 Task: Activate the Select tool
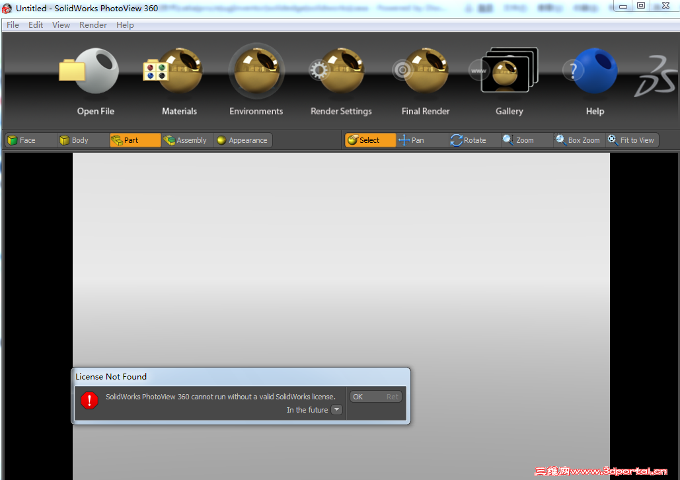[x=370, y=140]
